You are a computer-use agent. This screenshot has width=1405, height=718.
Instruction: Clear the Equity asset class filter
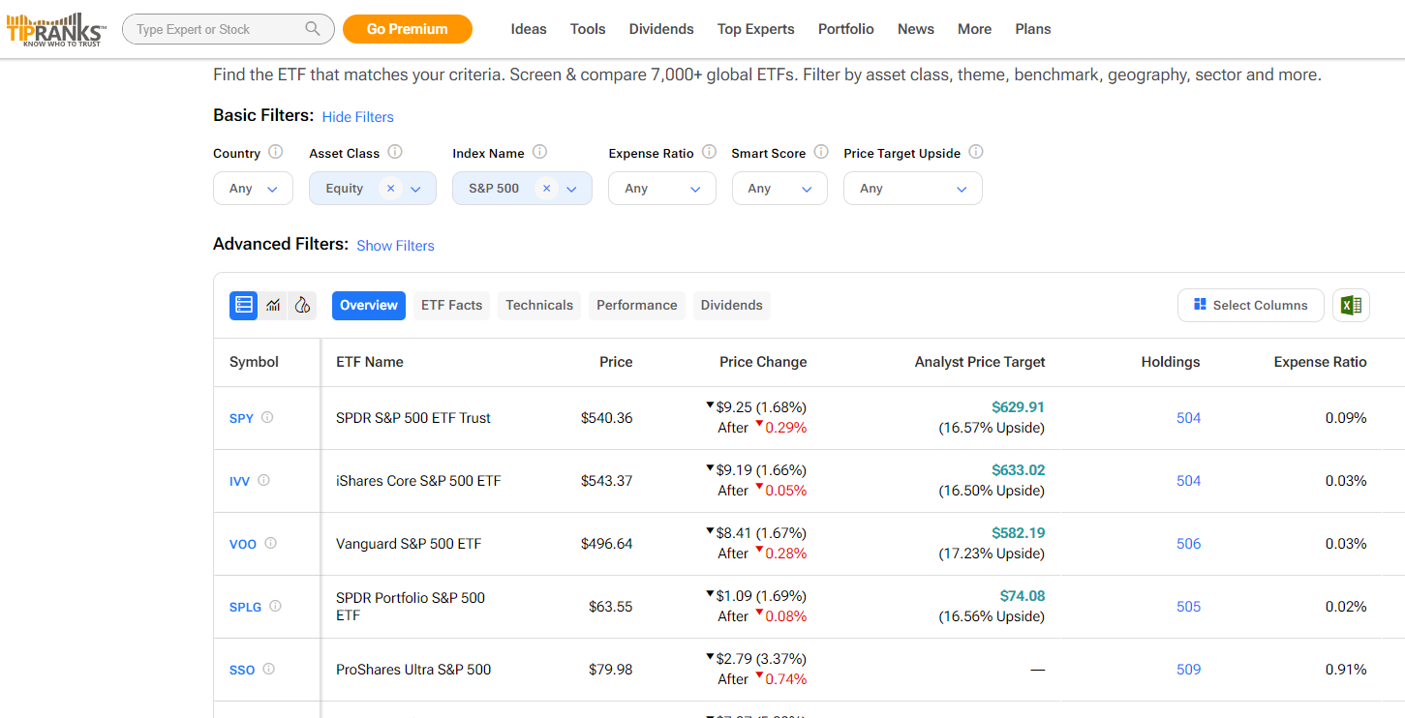(x=390, y=189)
